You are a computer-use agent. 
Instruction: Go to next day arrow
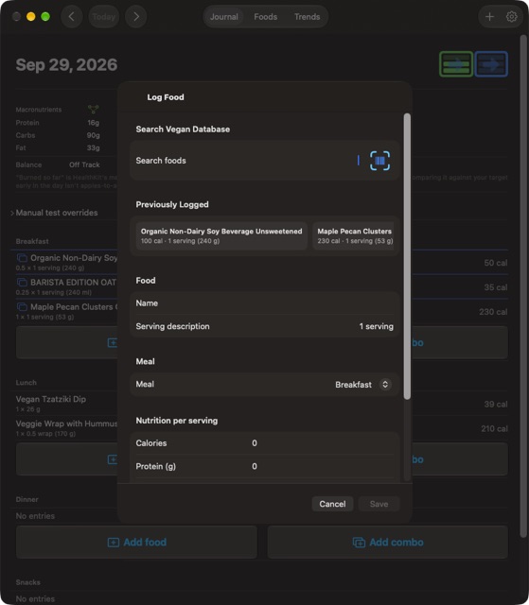[x=136, y=17]
